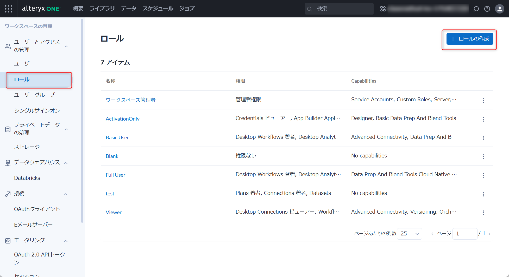This screenshot has width=509, height=277.
Task: Select ユーザー in the sidebar
Action: (x=24, y=64)
